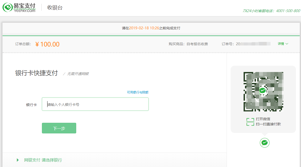Open the 收银台 header page

55,8
